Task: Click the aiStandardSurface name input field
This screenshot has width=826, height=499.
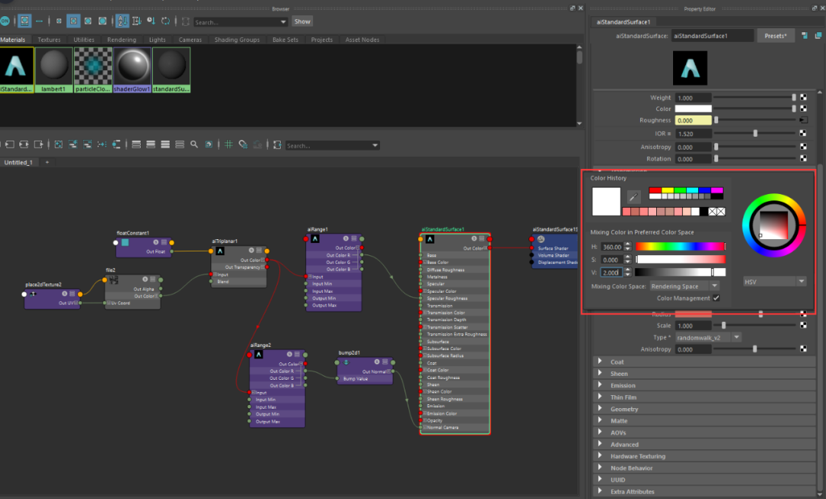Action: coord(712,36)
